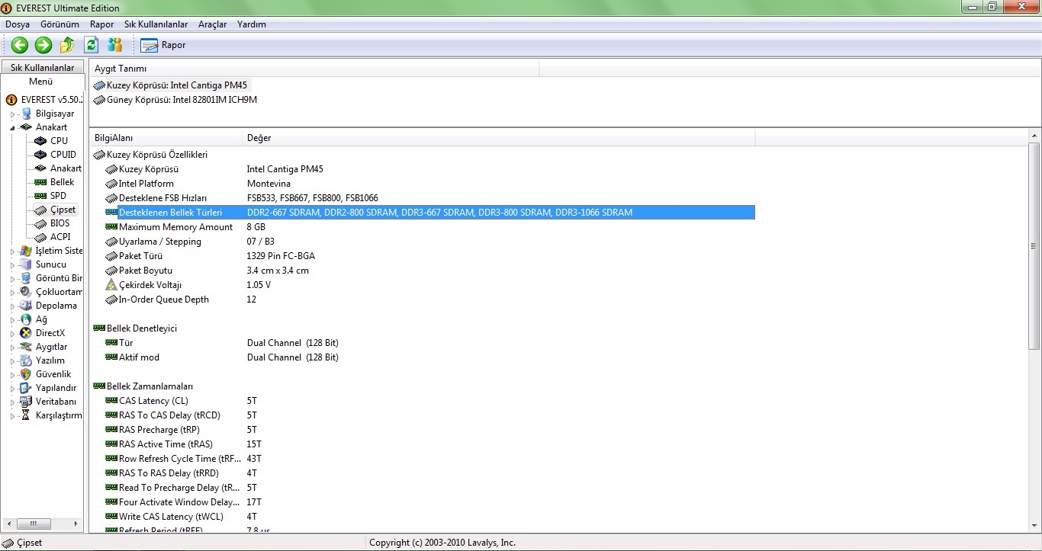Image resolution: width=1042 pixels, height=551 pixels.
Task: Open the Araçlar menu
Action: pyautogui.click(x=213, y=24)
